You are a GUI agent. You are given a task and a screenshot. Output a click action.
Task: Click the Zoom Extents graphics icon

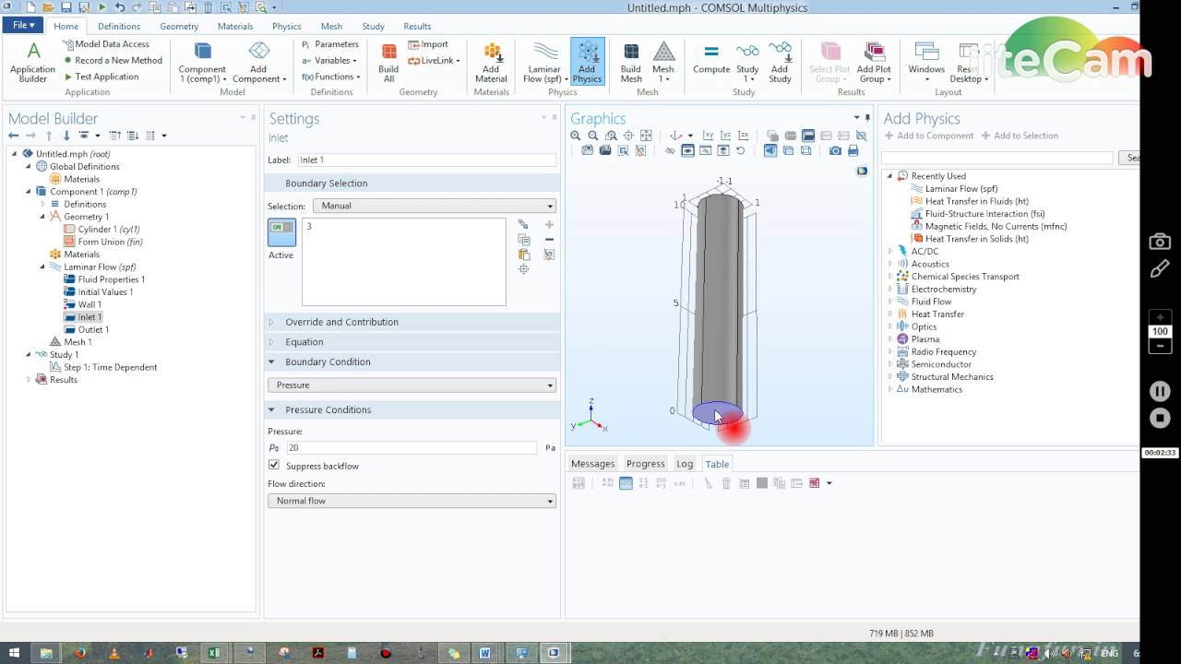point(646,136)
